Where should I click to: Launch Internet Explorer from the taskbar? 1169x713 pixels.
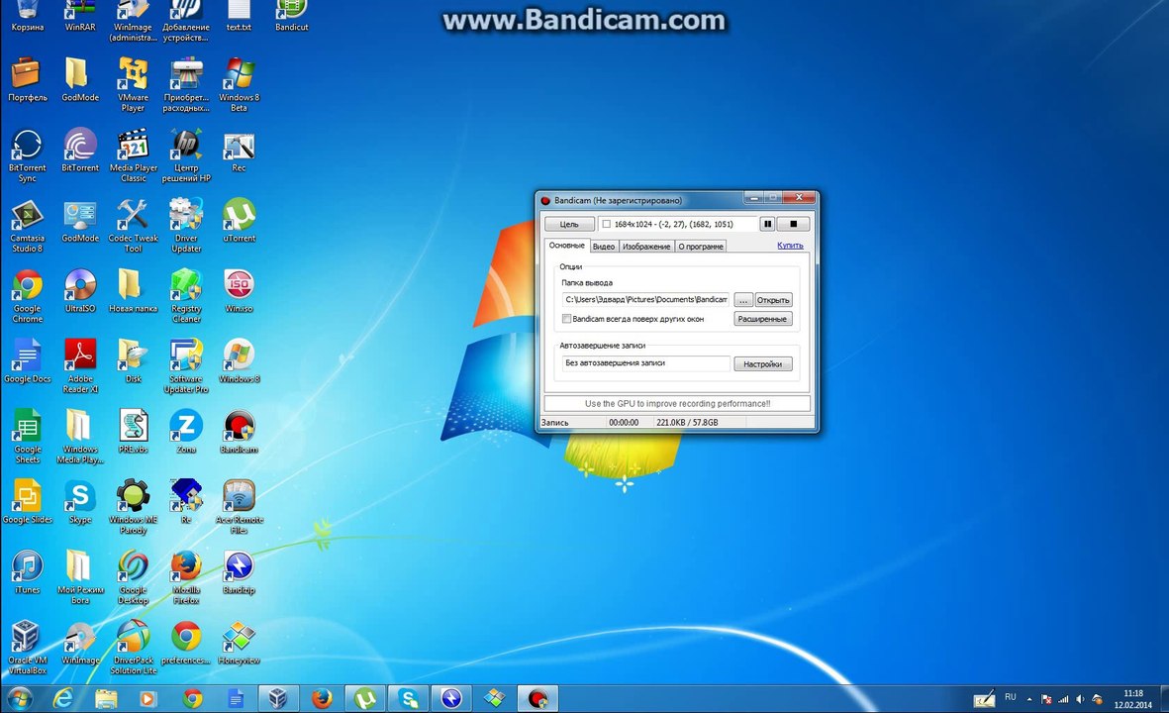point(63,699)
